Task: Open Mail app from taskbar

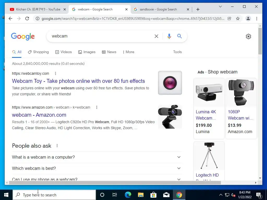Action: point(166,195)
